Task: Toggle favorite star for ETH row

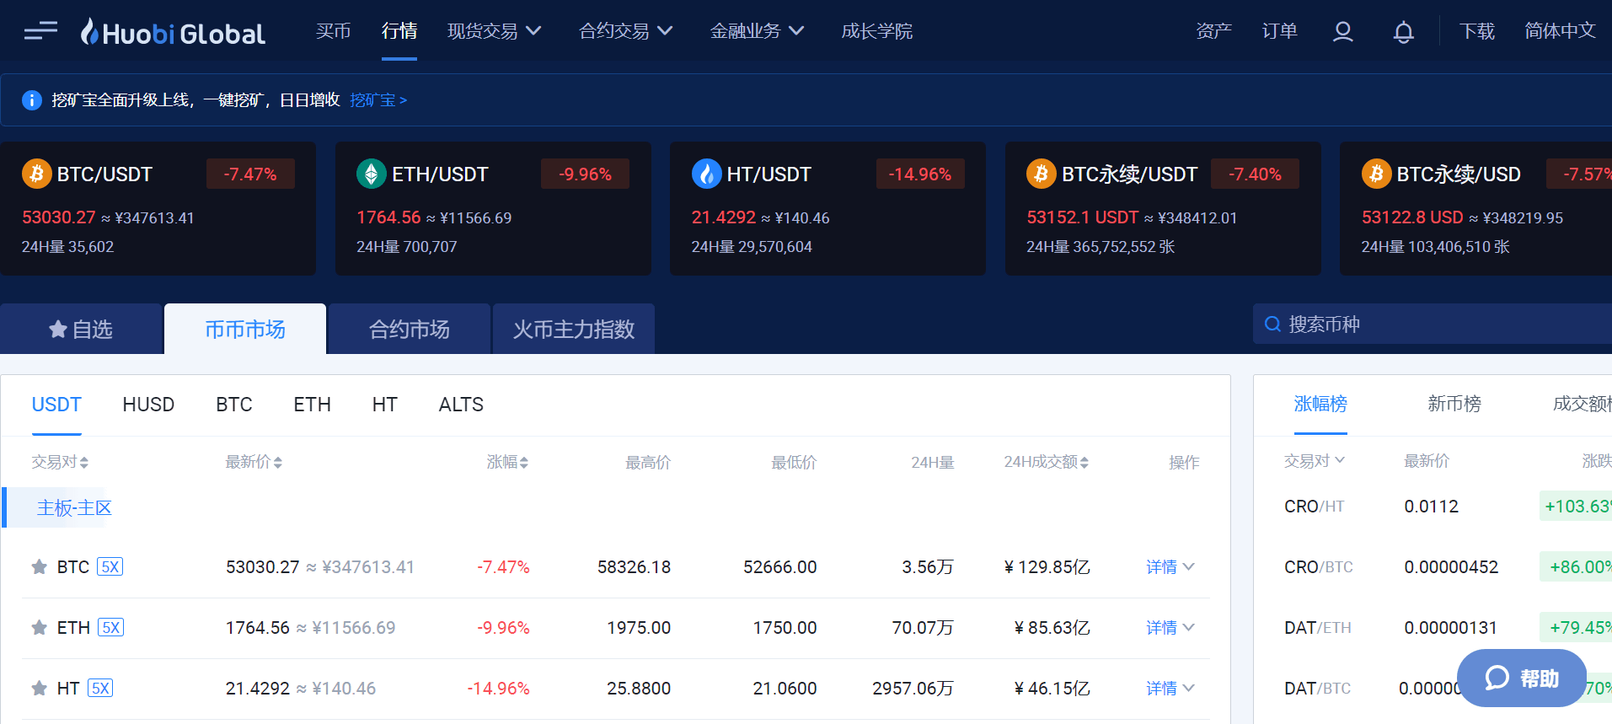Action: click(39, 628)
